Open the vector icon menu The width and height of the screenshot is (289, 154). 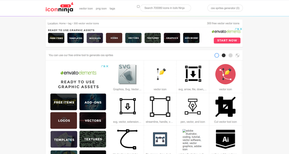pos(86,8)
